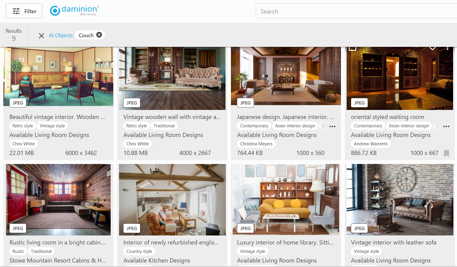Expand hidden tags via ellipsis on the Japanese design card
Screen dimensions: 457x267
tap(332, 126)
